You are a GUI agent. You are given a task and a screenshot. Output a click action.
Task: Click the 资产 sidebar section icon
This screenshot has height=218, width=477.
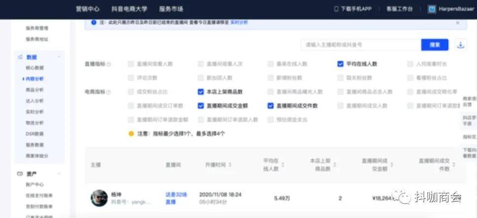[x=20, y=174]
